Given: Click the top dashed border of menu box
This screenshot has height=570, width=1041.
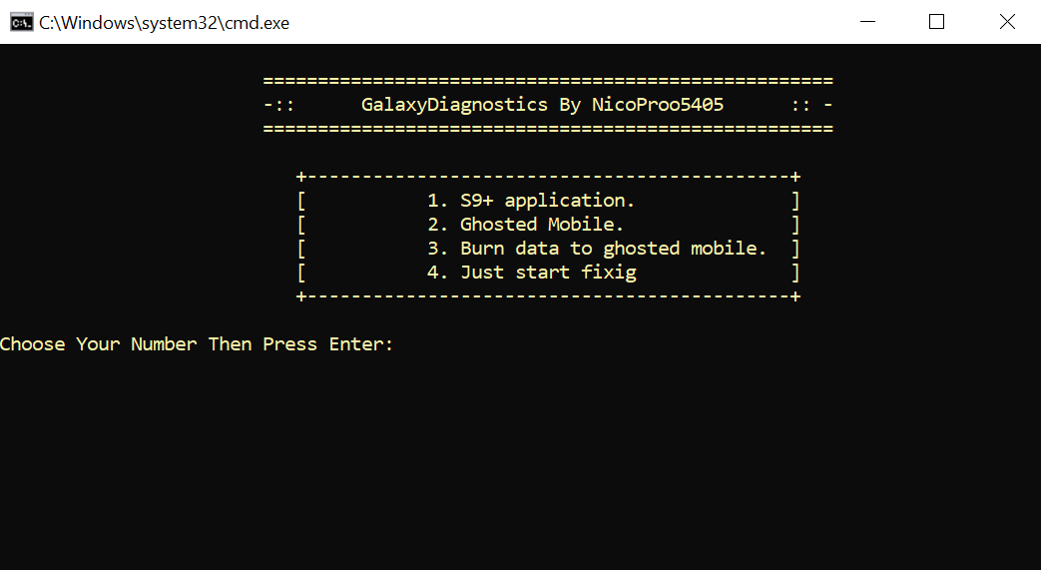Looking at the screenshot, I should click(548, 177).
